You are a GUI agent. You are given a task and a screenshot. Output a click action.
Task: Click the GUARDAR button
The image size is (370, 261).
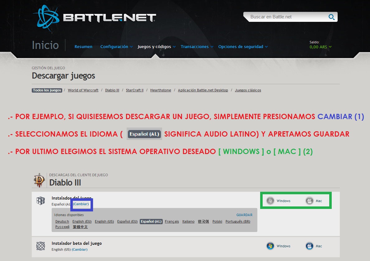coord(245,215)
